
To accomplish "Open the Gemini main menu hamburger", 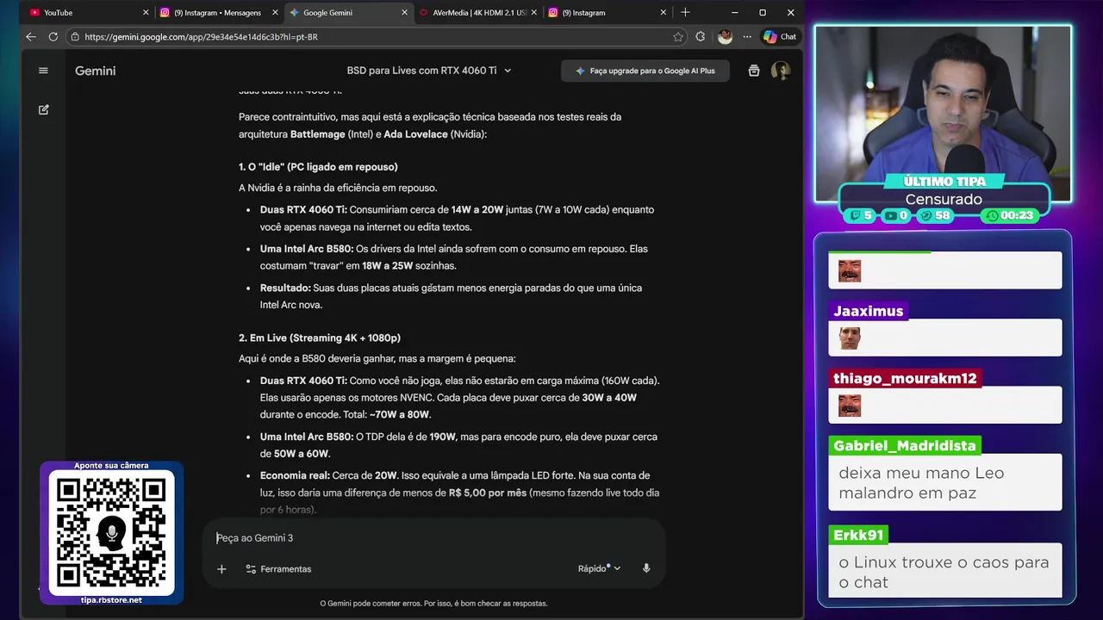I will point(43,71).
